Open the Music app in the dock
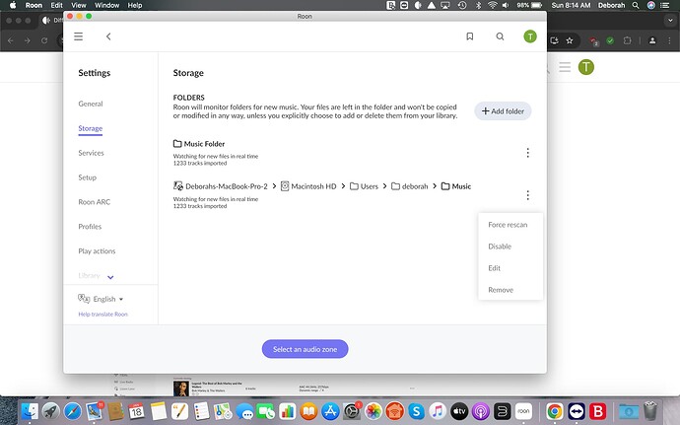This screenshot has width=680, height=425. pyautogui.click(x=438, y=411)
